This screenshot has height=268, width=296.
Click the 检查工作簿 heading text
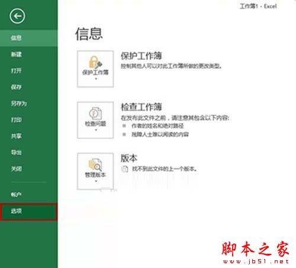pos(141,107)
